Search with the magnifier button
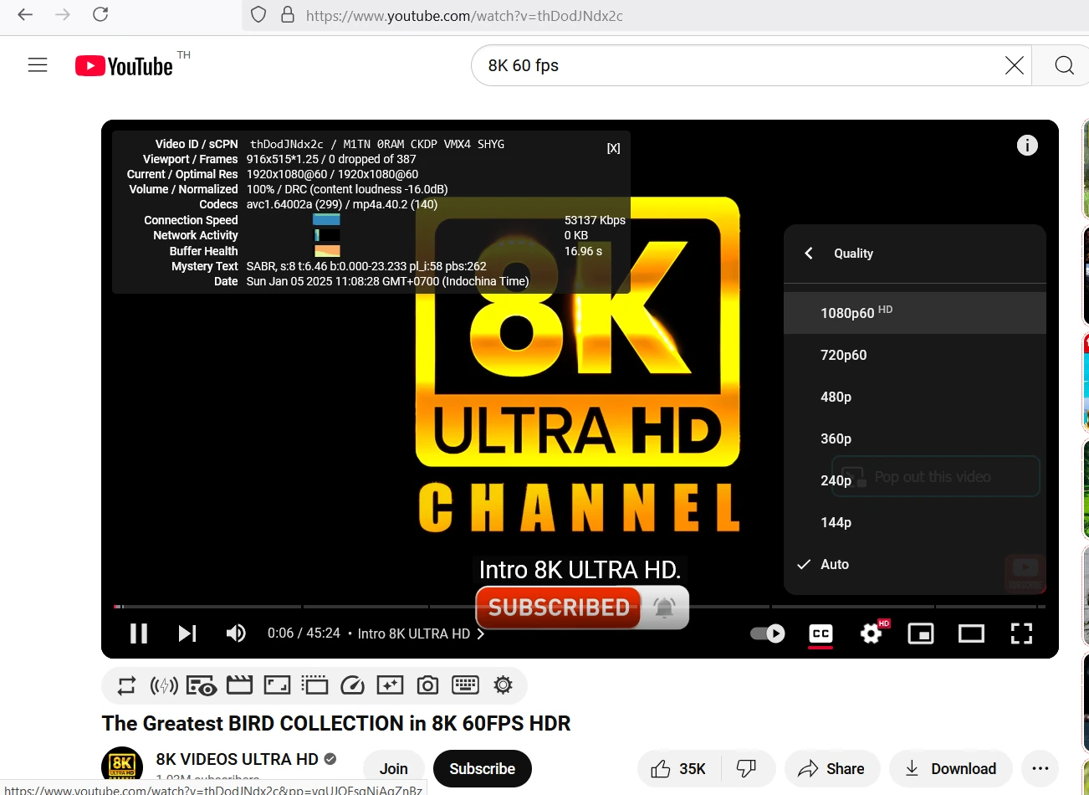Screen dimensions: 1089x795 pyautogui.click(x=1064, y=65)
